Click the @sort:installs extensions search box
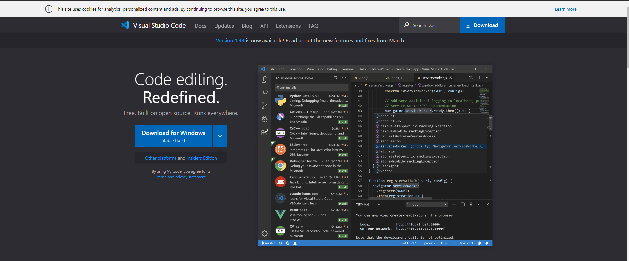Image resolution: width=629 pixels, height=261 pixels. 311,87
